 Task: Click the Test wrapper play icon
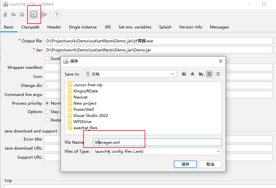[44, 15]
